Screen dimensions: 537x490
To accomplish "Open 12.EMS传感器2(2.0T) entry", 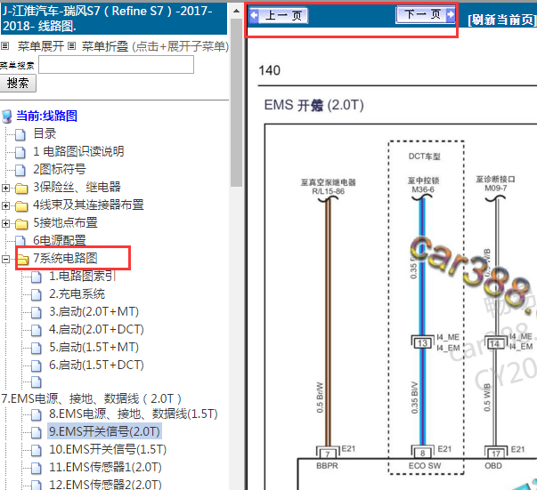I will click(x=105, y=484).
